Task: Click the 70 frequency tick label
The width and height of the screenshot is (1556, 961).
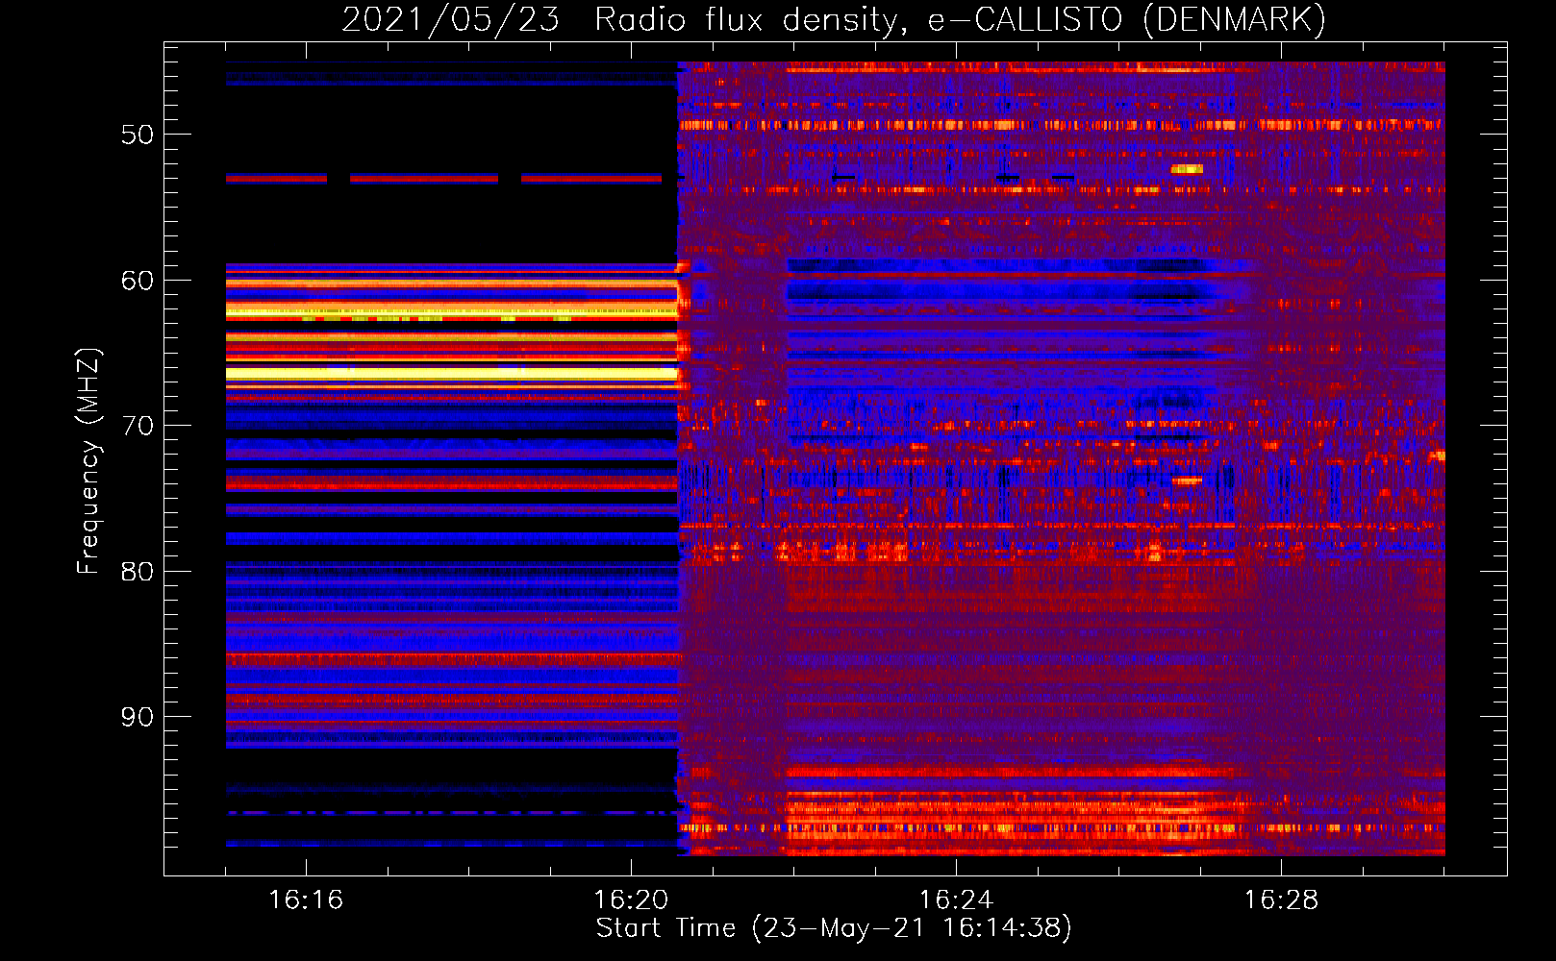Action: tap(138, 426)
